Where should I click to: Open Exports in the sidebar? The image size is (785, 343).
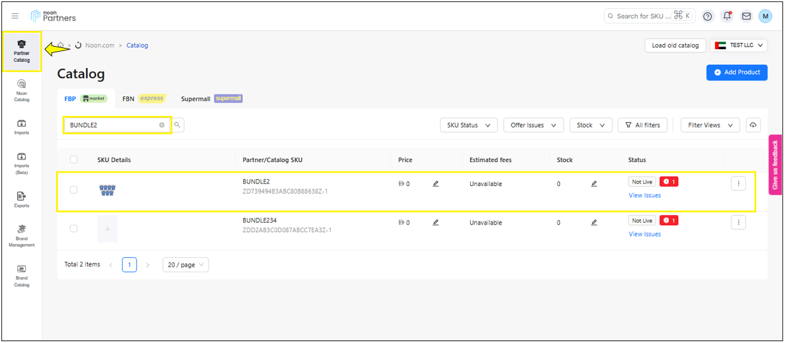(21, 199)
